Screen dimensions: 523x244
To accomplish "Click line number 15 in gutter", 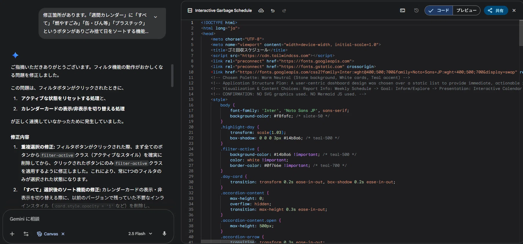I will (191, 99).
